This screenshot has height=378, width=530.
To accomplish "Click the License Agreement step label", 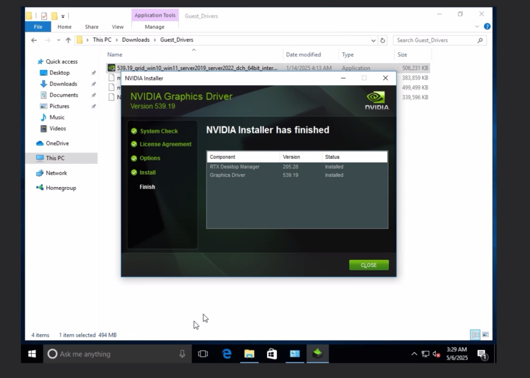I will (166, 144).
